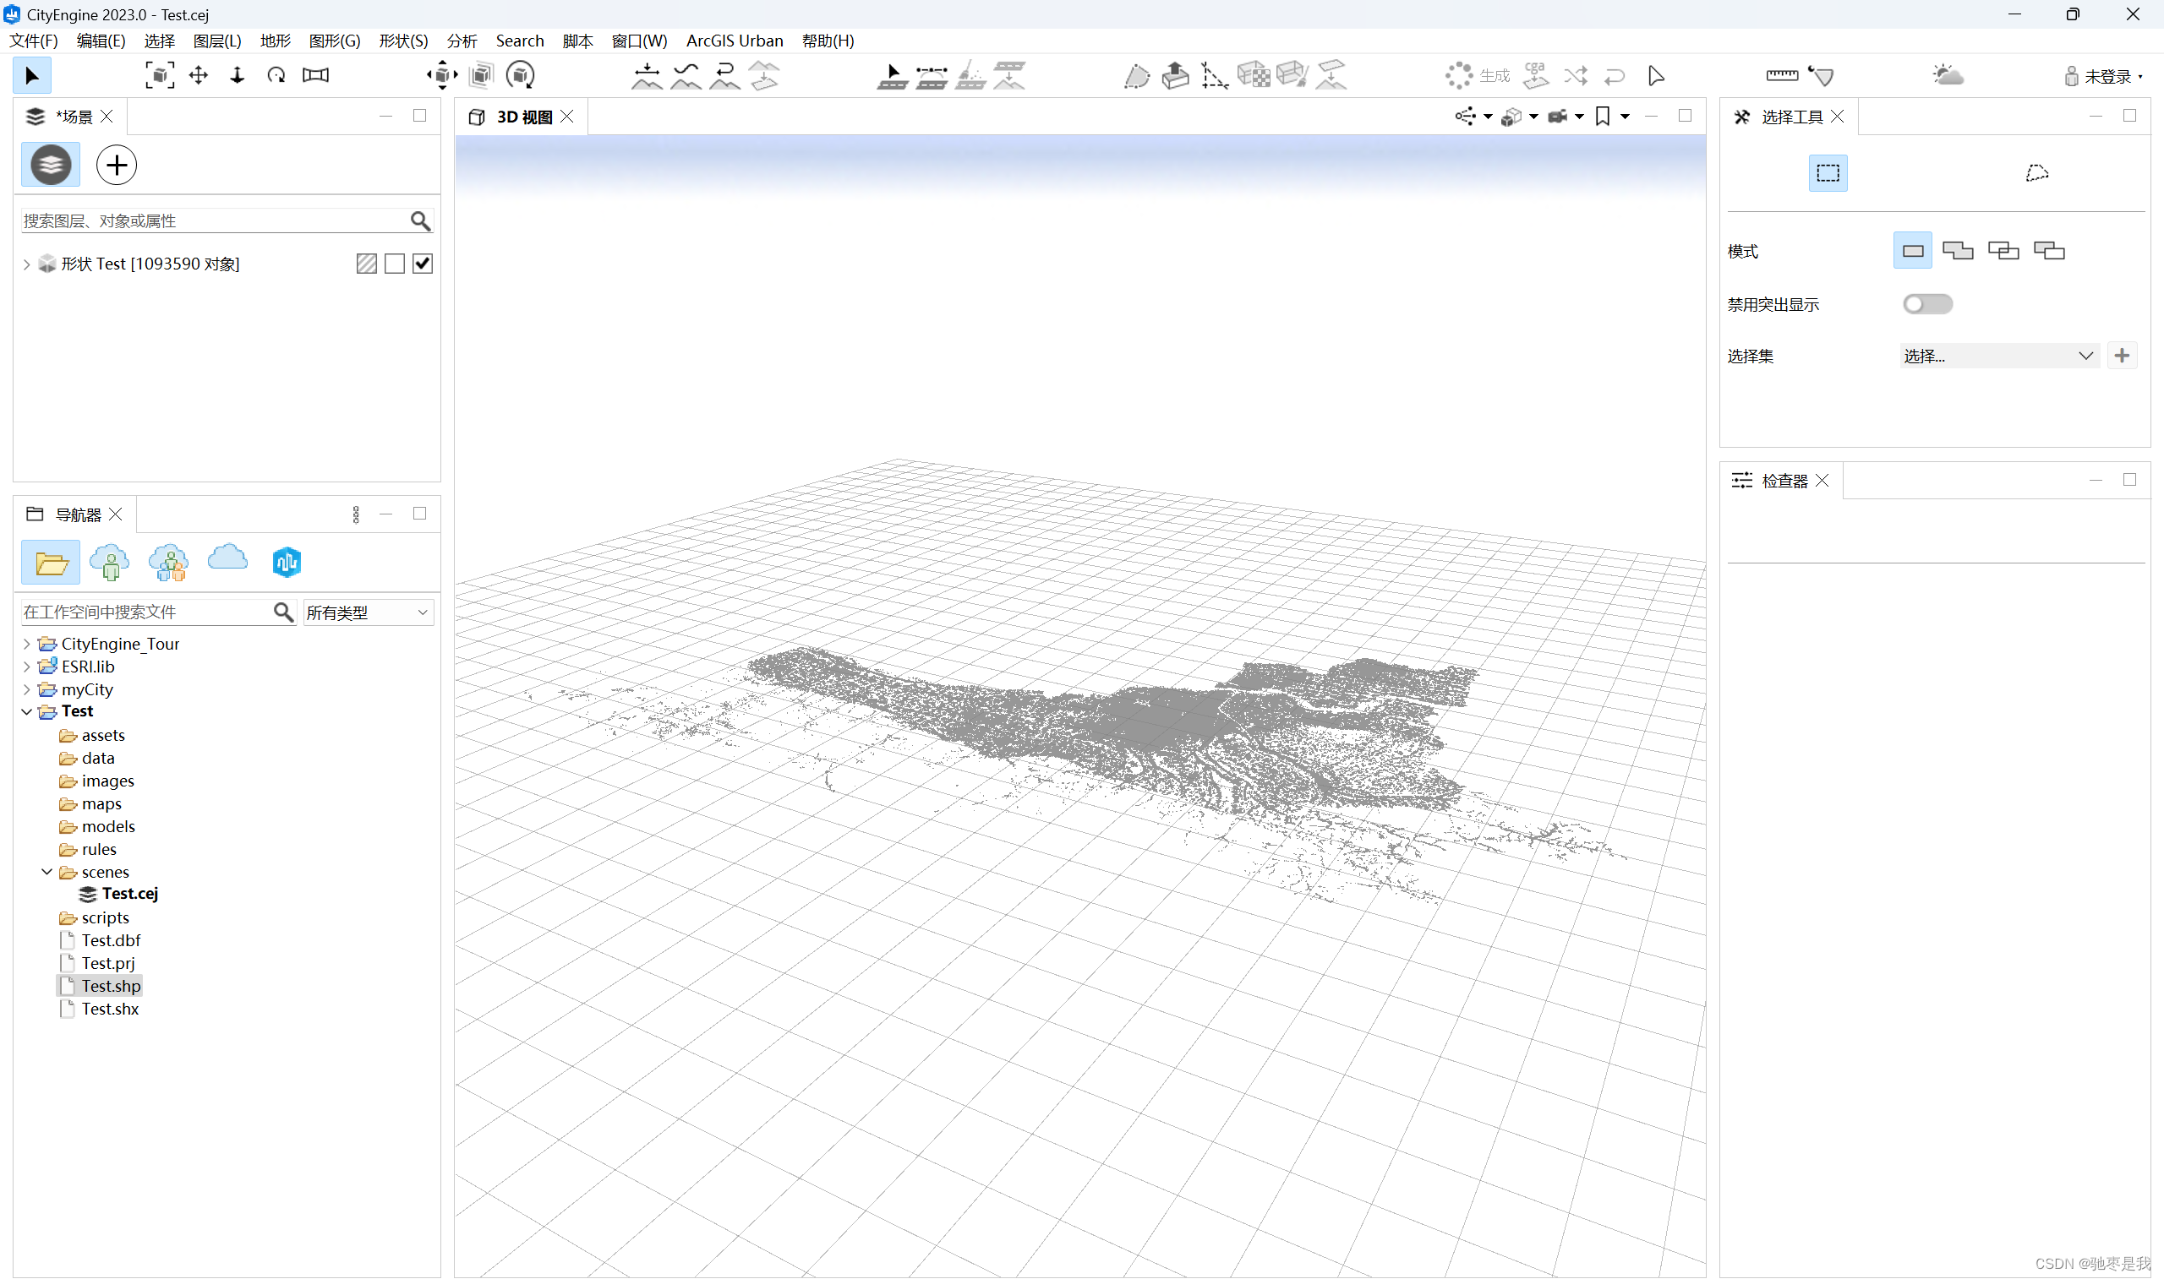The height and width of the screenshot is (1279, 2164).
Task: Click the 未登录 sign-in button
Action: coord(2107,76)
